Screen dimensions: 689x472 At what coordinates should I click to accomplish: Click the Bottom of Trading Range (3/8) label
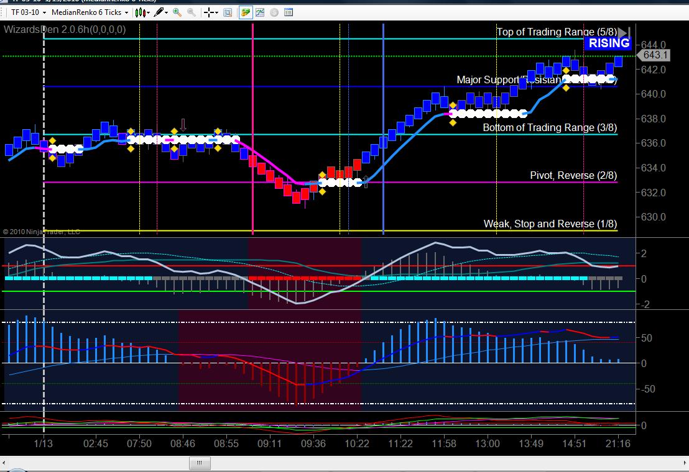point(550,127)
